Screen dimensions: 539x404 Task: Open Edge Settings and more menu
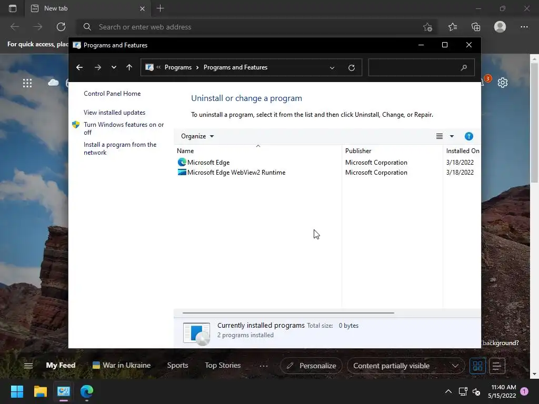coord(524,27)
